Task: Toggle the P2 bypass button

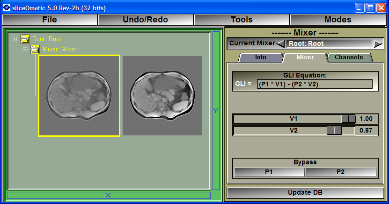Action: click(x=341, y=172)
